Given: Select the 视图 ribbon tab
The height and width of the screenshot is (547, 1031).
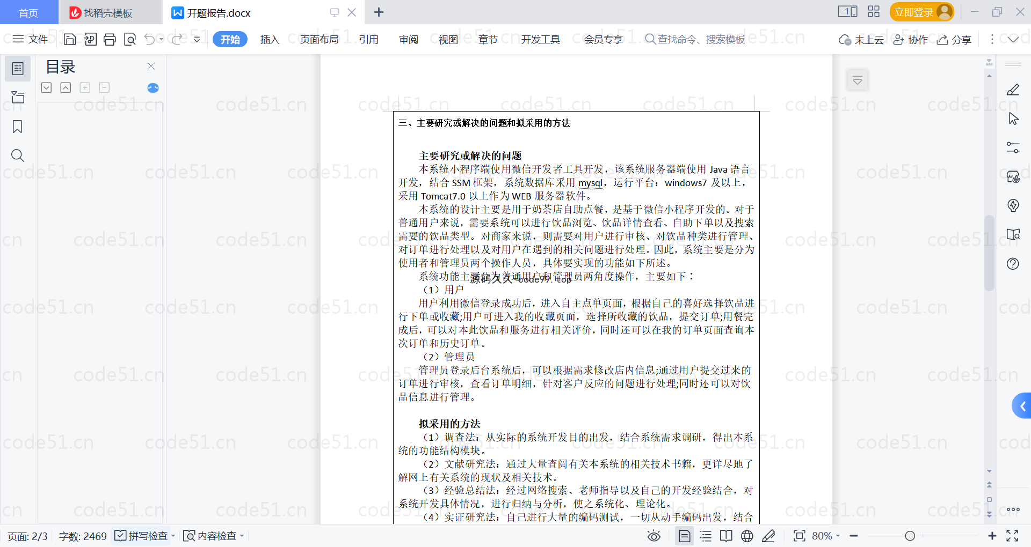Looking at the screenshot, I should [x=448, y=39].
